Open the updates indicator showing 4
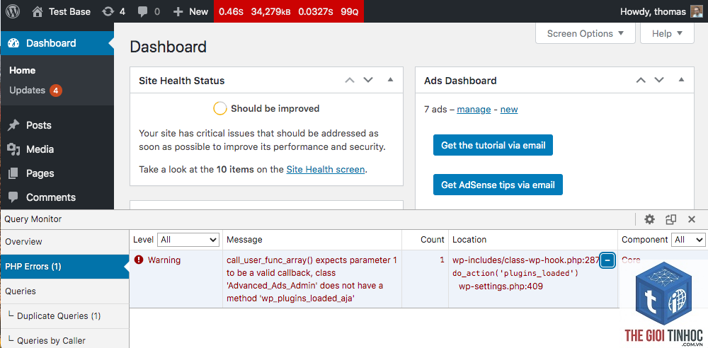This screenshot has height=348, width=708. [114, 12]
